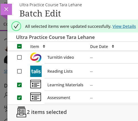Screen dimensions: 138x121
Task: Click the green success checkmark icon
Action: pyautogui.click(x=16, y=26)
